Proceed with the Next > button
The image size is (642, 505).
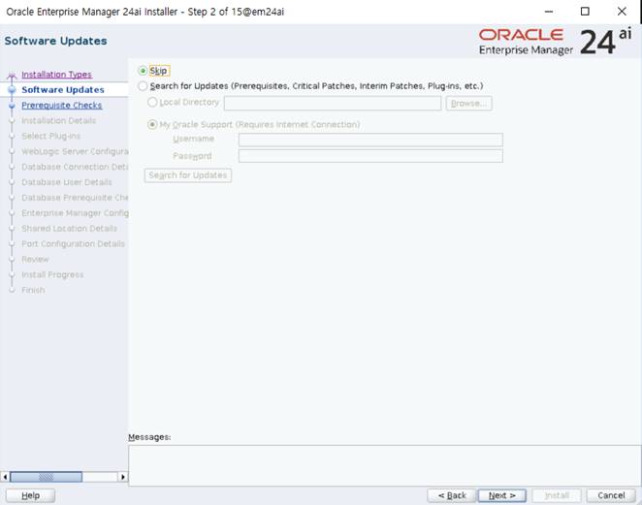click(x=502, y=495)
